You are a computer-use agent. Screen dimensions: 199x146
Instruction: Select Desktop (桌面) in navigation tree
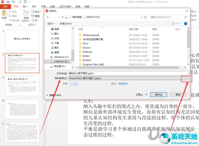tap(55, 52)
